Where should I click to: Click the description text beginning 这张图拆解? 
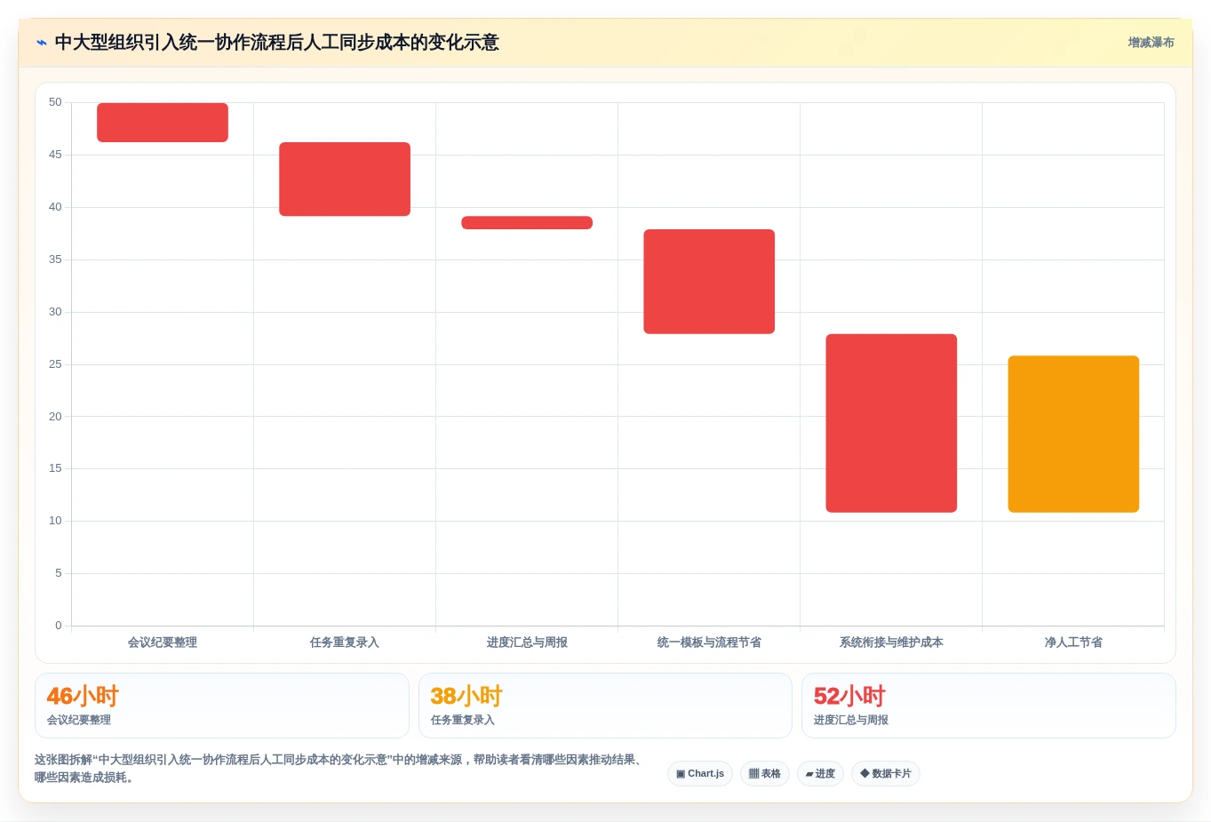click(339, 769)
